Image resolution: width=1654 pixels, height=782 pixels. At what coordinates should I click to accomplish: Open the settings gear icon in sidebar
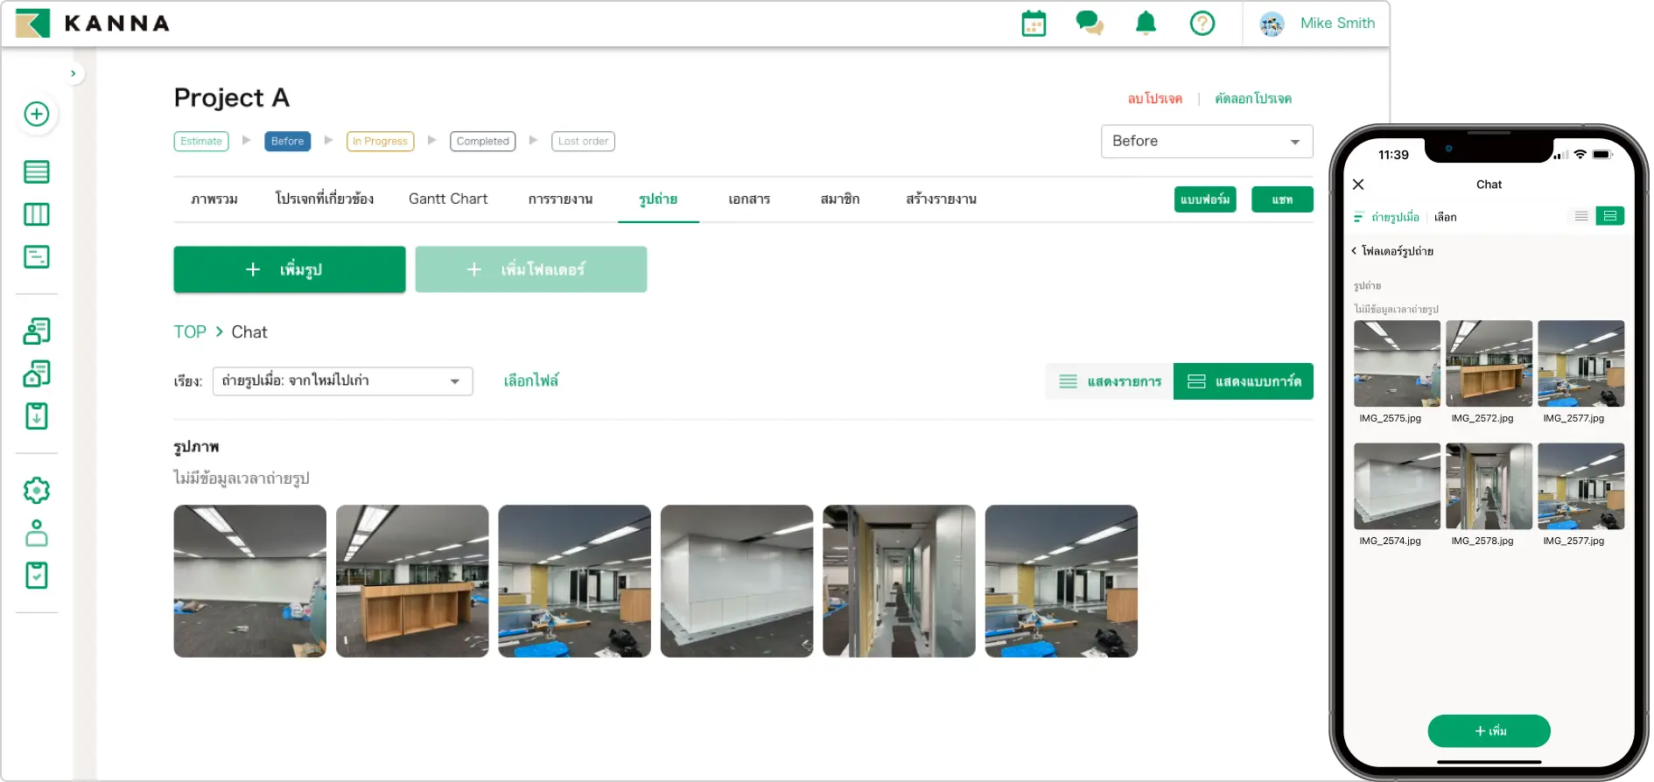37,491
